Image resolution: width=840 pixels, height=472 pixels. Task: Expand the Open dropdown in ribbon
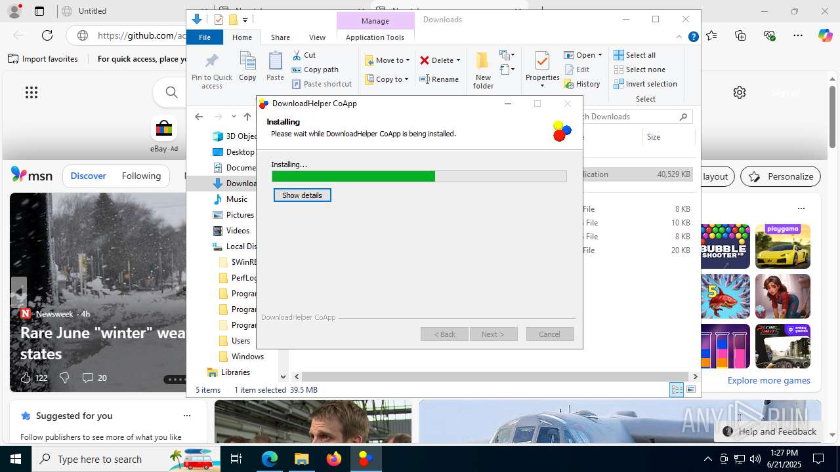click(600, 55)
